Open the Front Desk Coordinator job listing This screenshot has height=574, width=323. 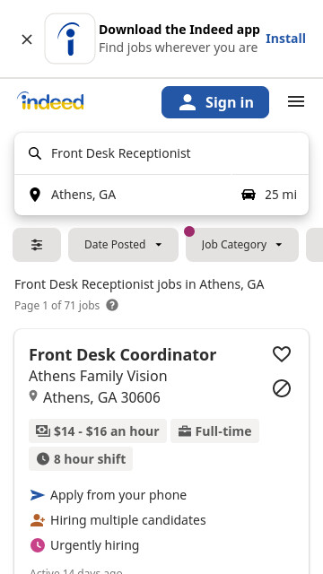coord(122,355)
